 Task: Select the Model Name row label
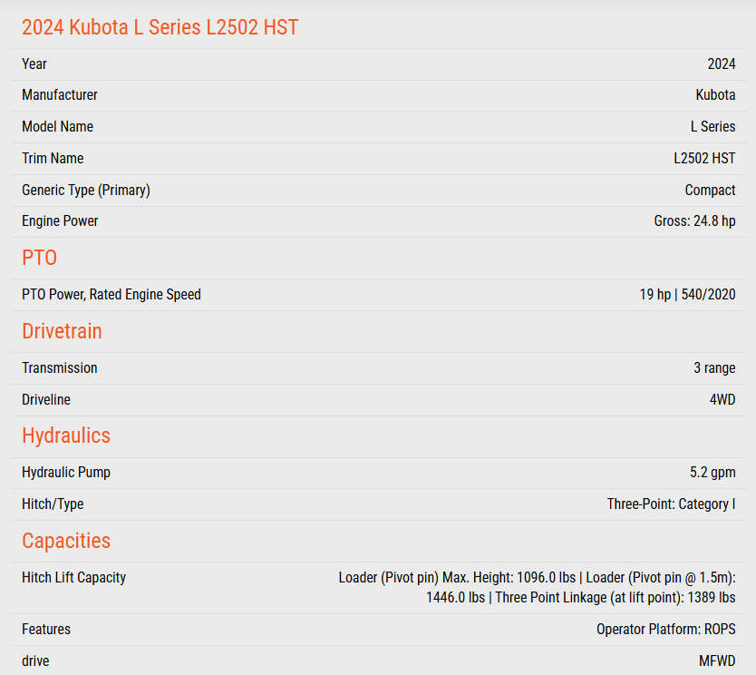[57, 127]
